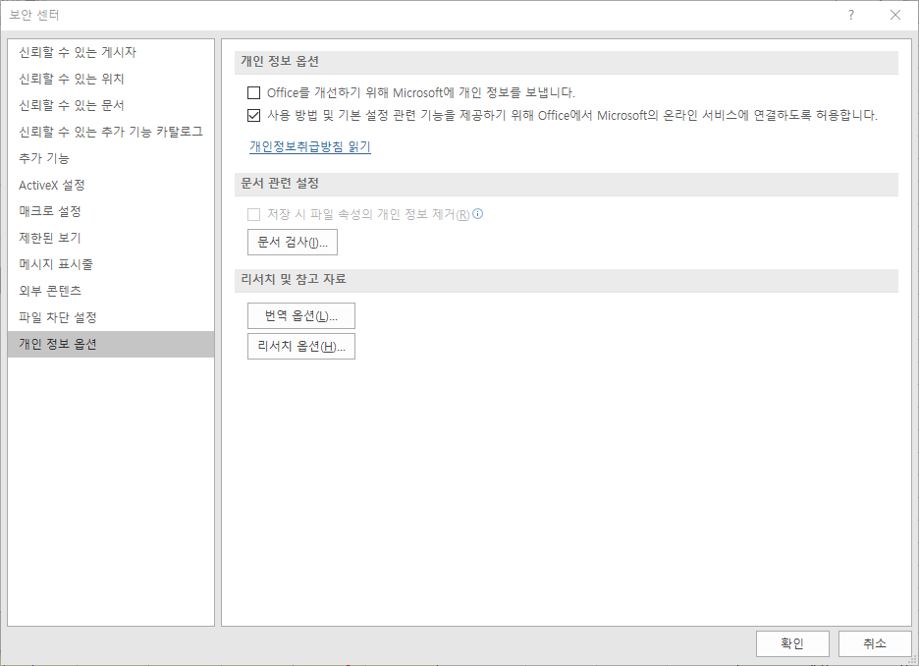Select the highlighted 개인 정보 옵션 item
Image resolution: width=919 pixels, height=666 pixels.
coord(111,344)
